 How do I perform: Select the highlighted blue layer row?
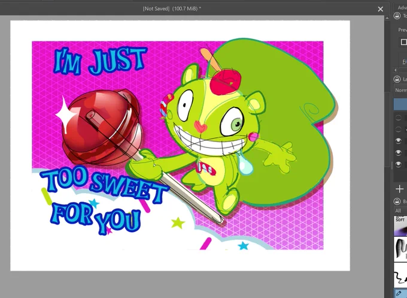click(400, 104)
